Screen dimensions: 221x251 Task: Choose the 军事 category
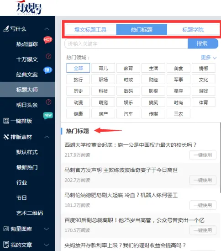point(179,80)
